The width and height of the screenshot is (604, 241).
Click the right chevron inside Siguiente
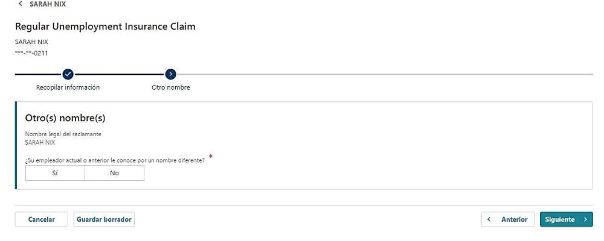[585, 220]
